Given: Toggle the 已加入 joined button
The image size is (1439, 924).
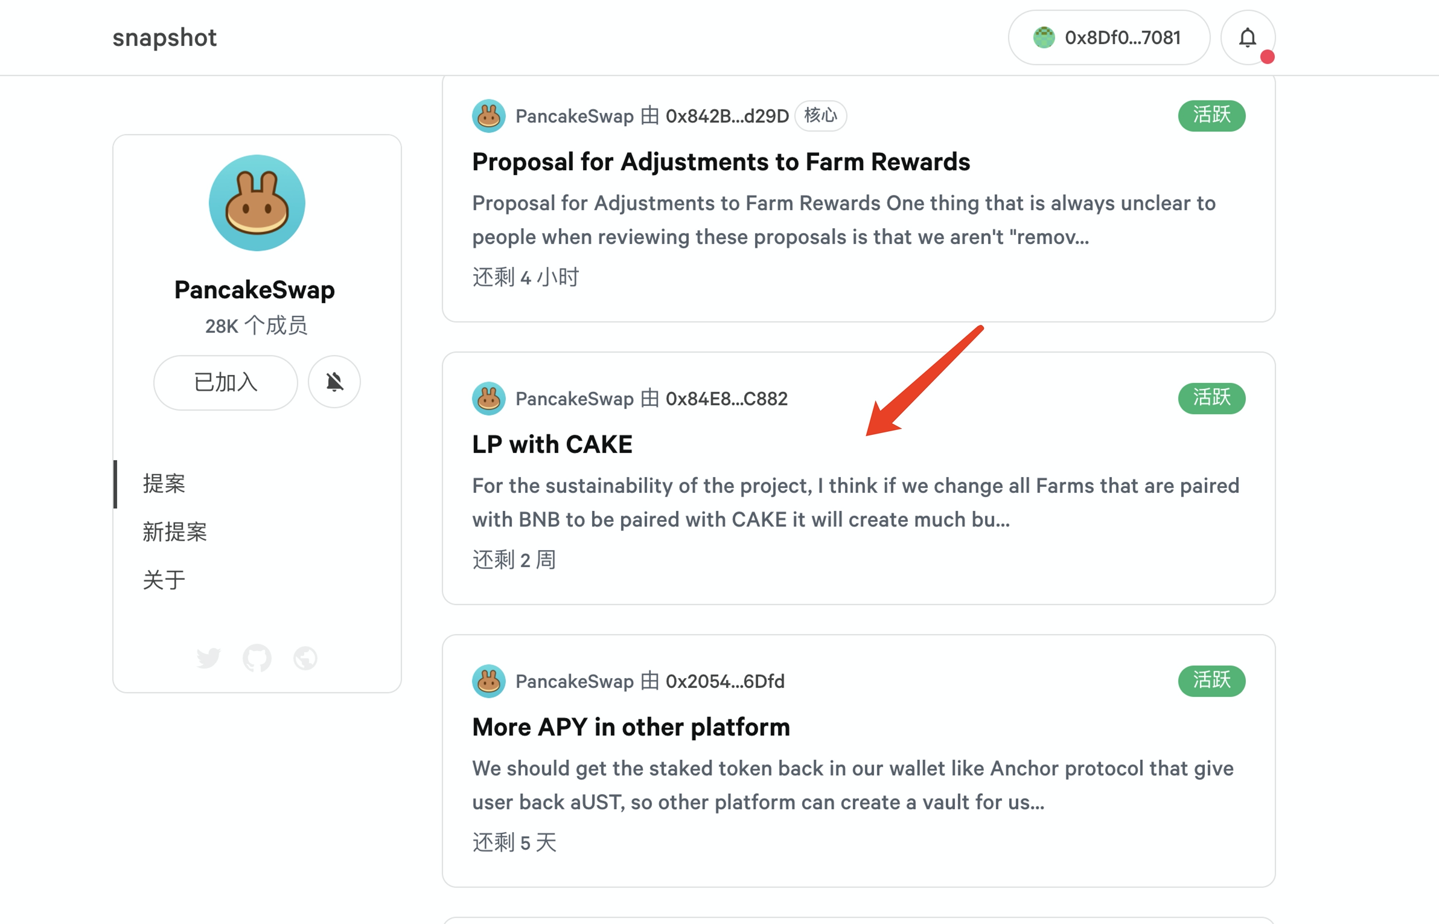Looking at the screenshot, I should [226, 382].
